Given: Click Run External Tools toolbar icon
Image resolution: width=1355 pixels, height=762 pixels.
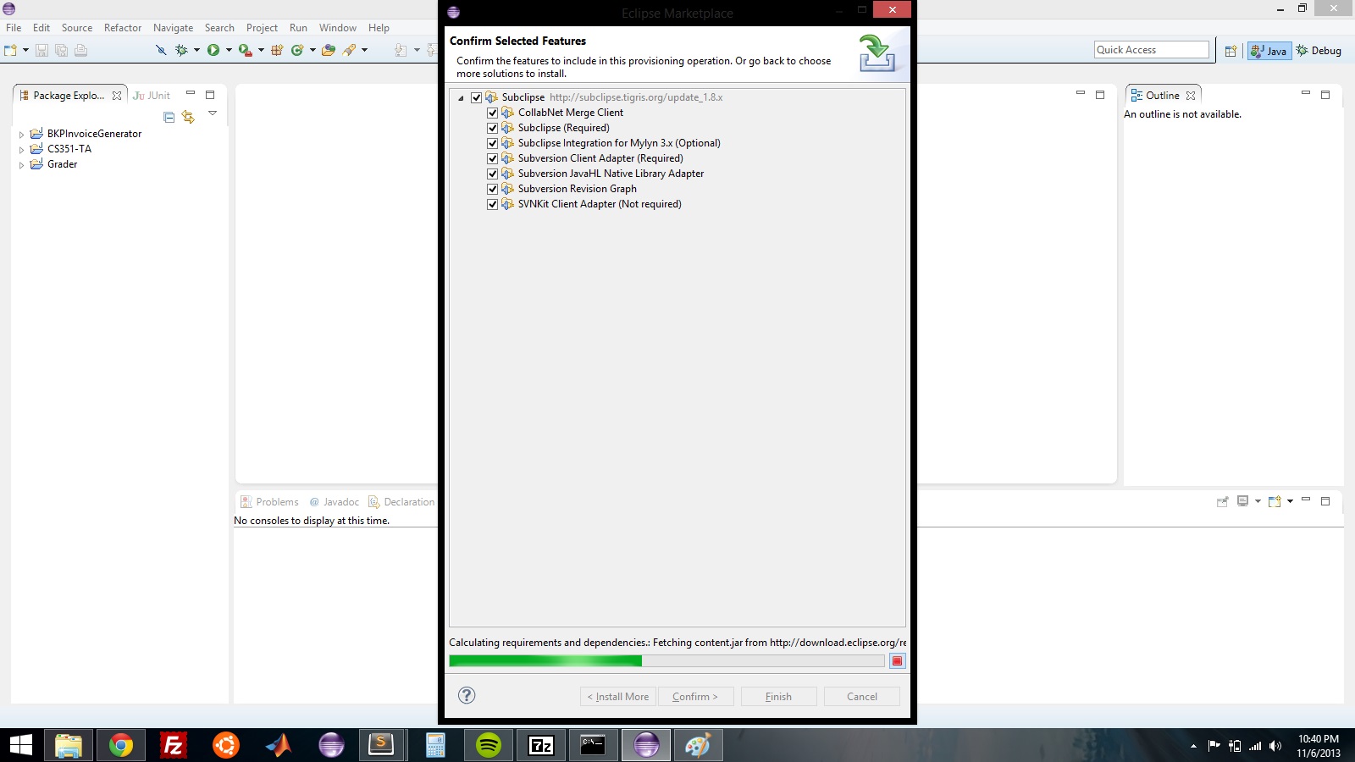Looking at the screenshot, I should (246, 50).
